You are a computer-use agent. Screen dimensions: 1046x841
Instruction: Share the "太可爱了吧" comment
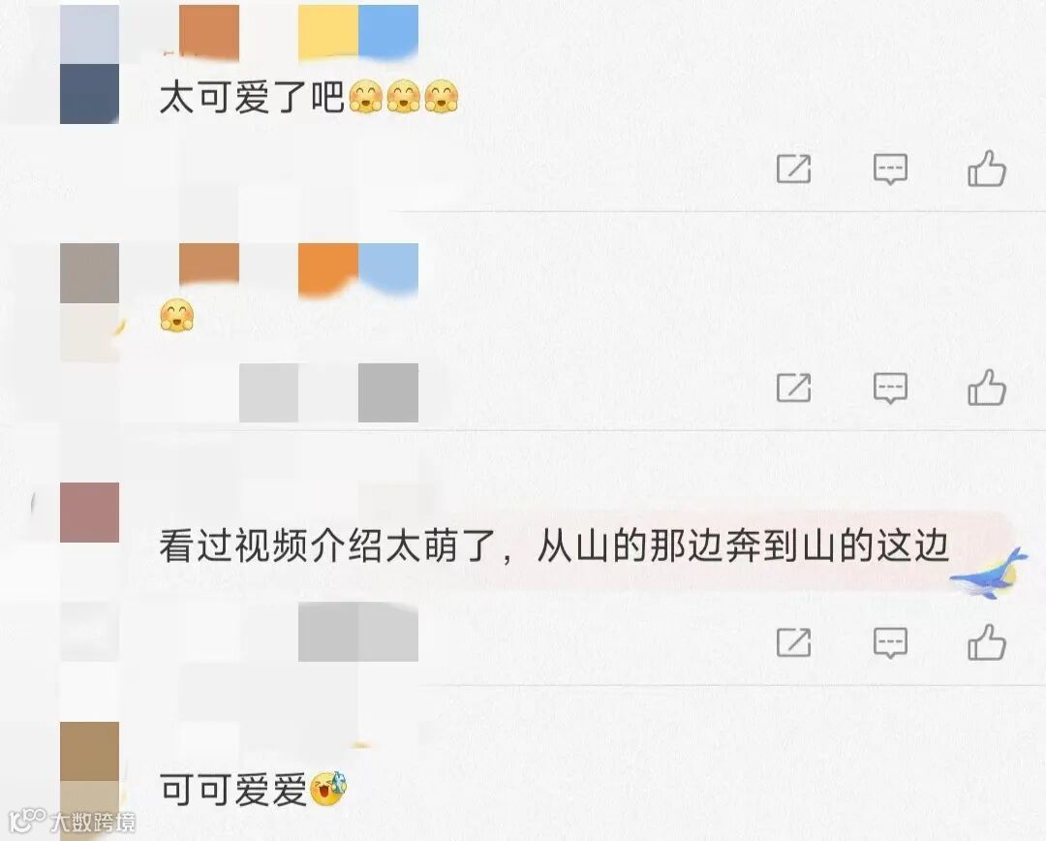click(794, 169)
